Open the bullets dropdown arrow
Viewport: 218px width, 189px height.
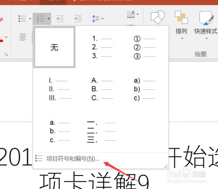pos(30,19)
